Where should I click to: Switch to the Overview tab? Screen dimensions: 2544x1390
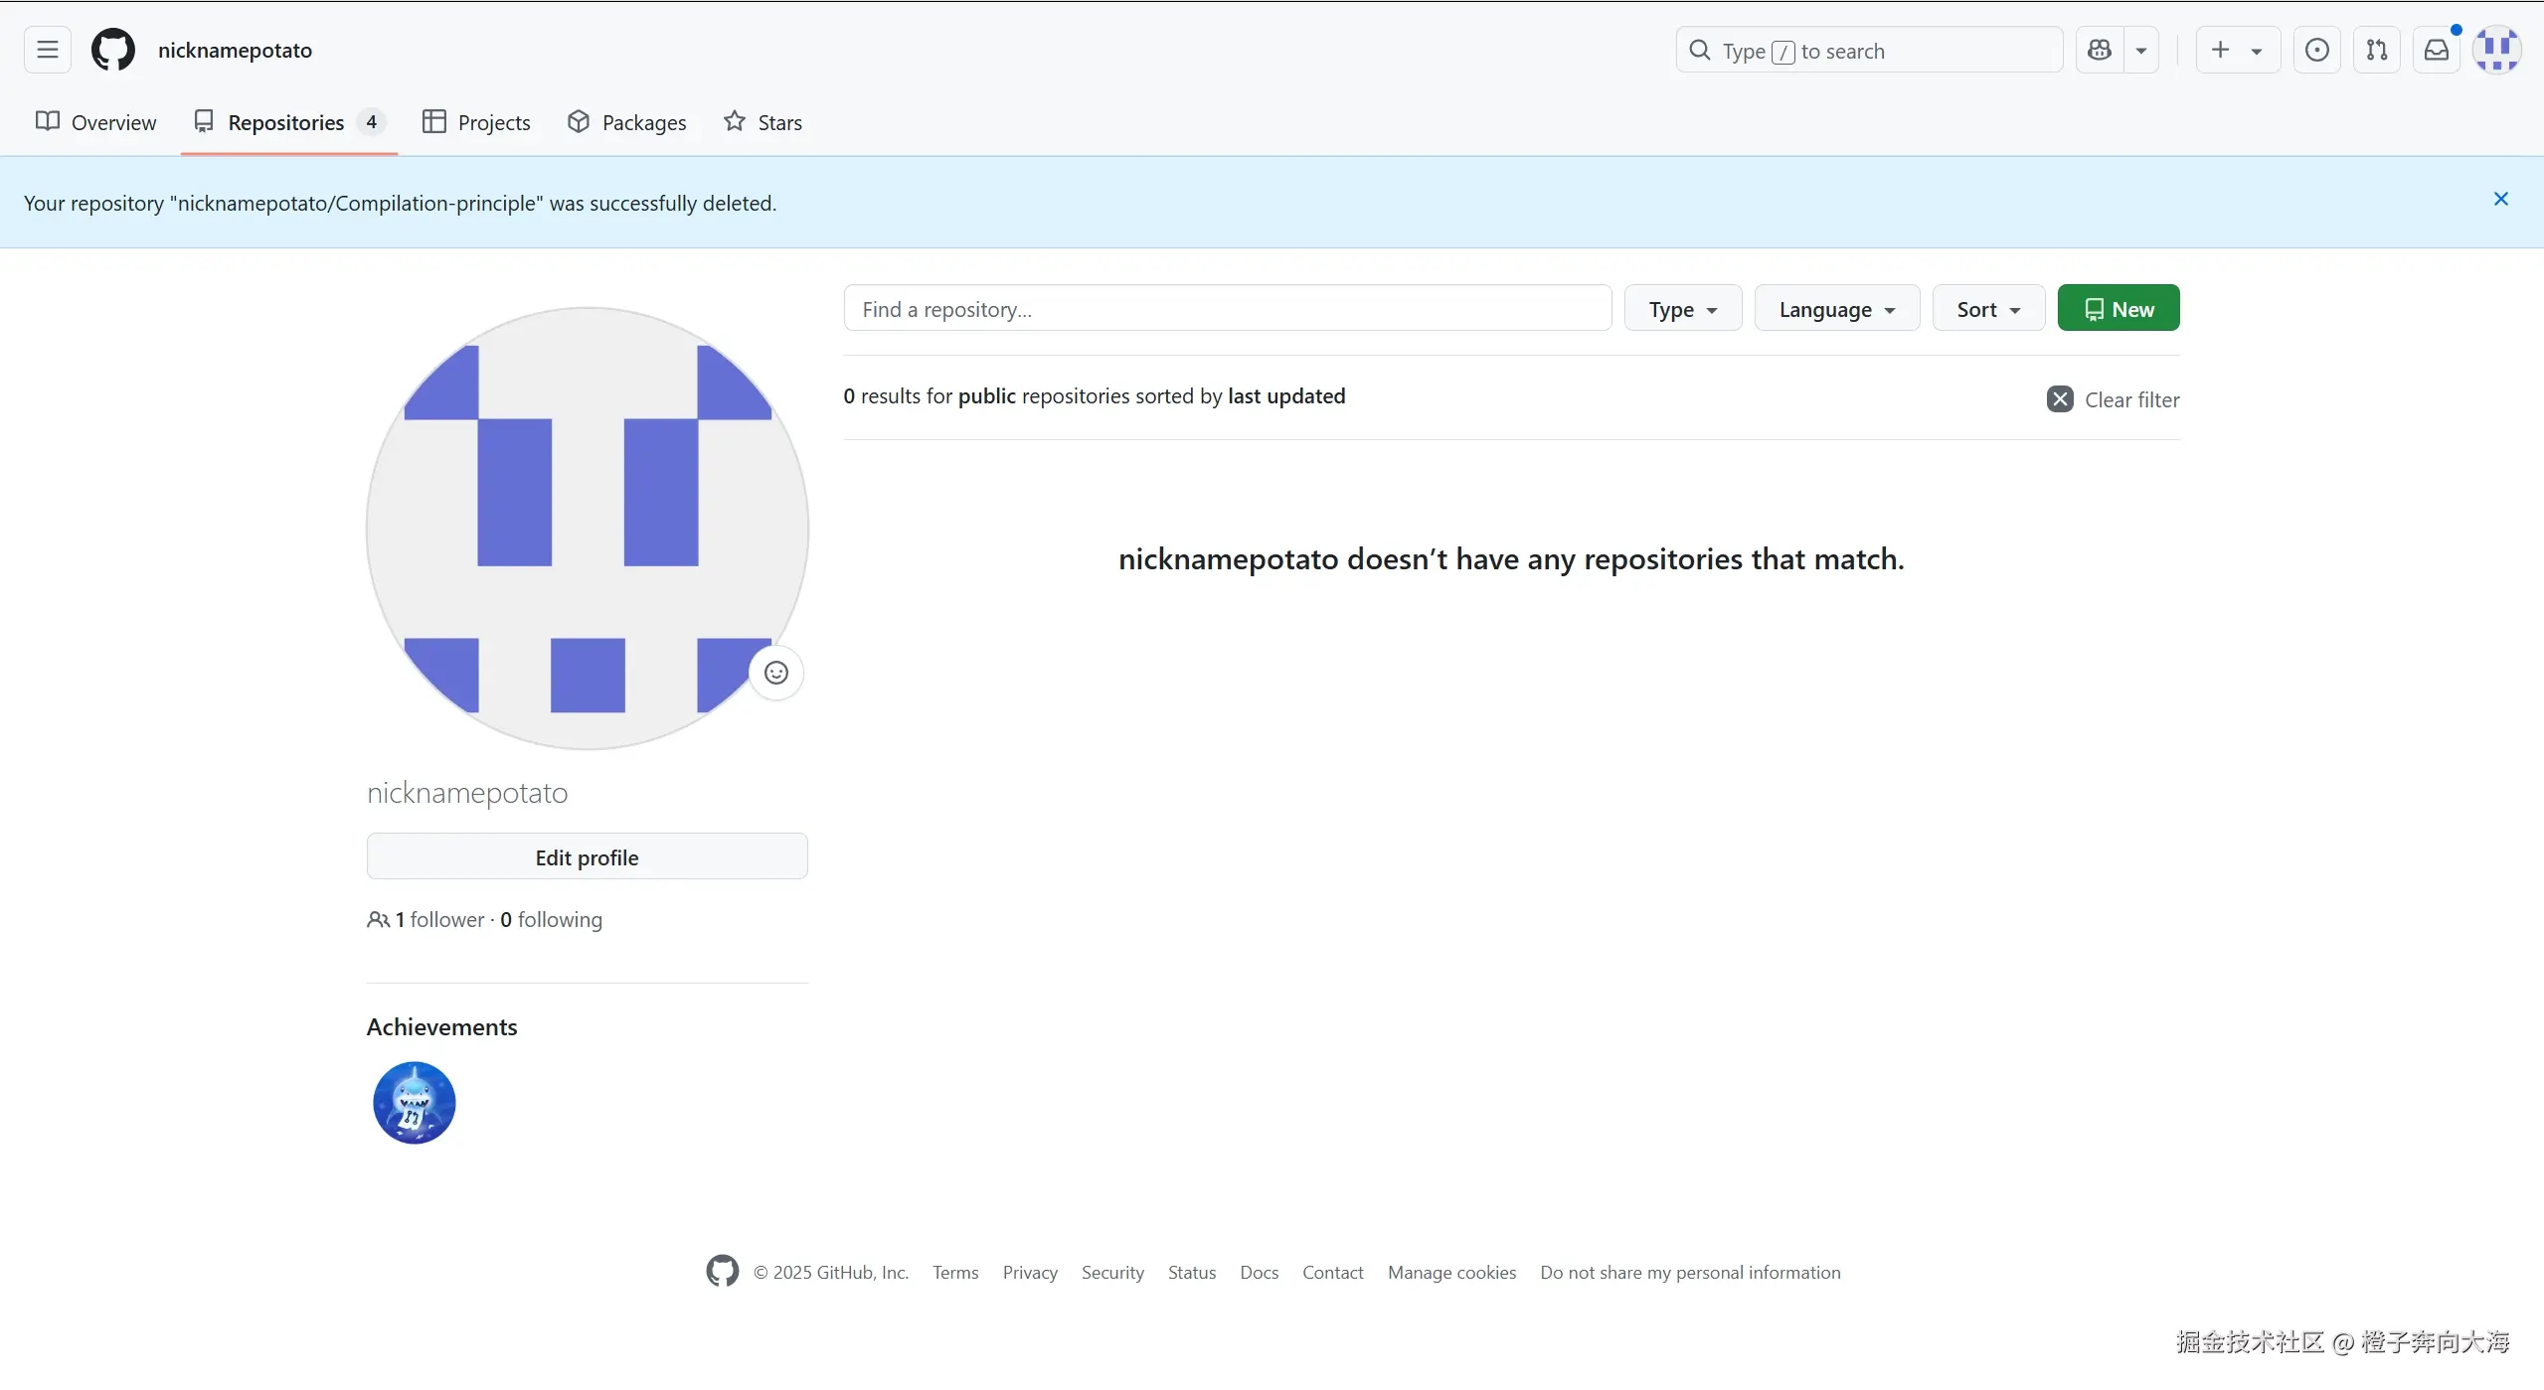click(96, 122)
